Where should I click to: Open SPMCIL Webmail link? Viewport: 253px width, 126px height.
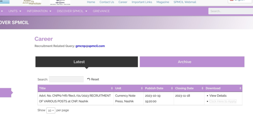(185, 2)
